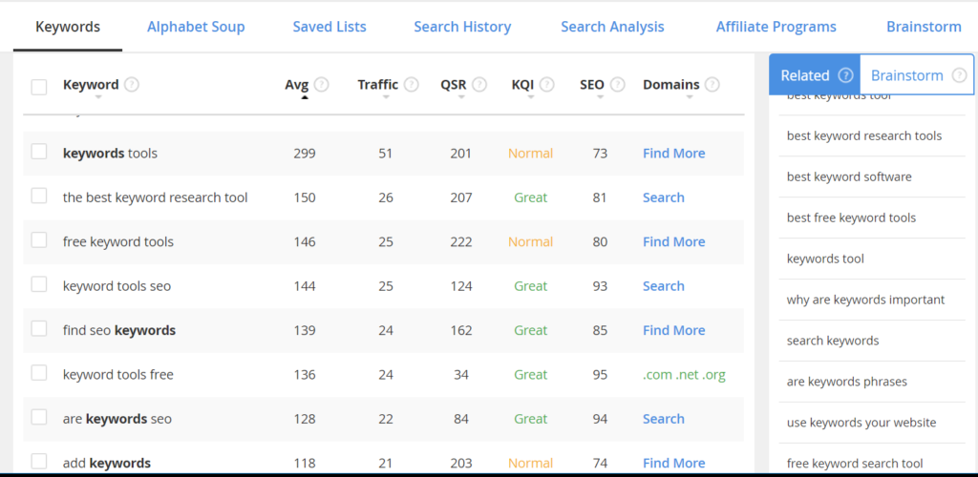Click the question mark next to Traffic
Screen dimensions: 978x477
411,84
